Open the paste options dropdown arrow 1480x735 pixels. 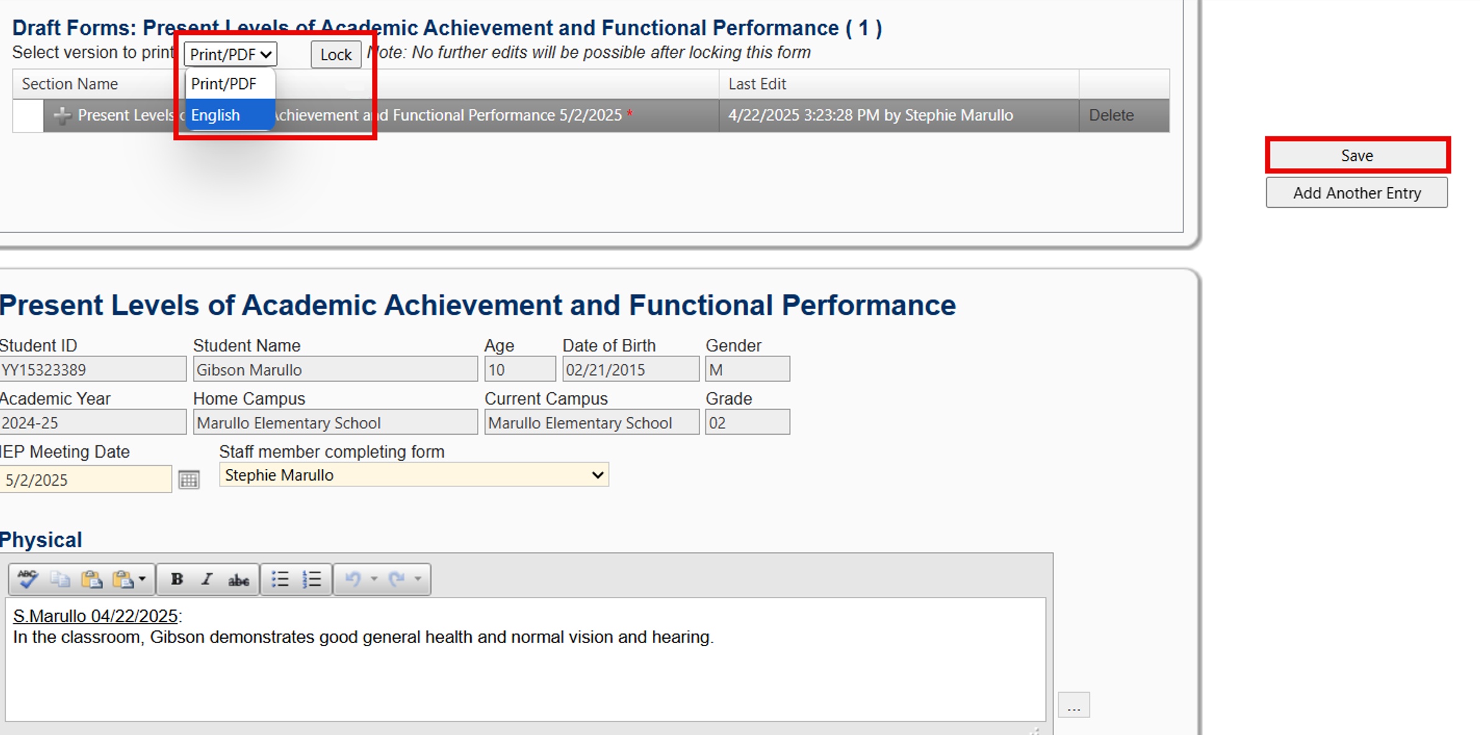[142, 579]
